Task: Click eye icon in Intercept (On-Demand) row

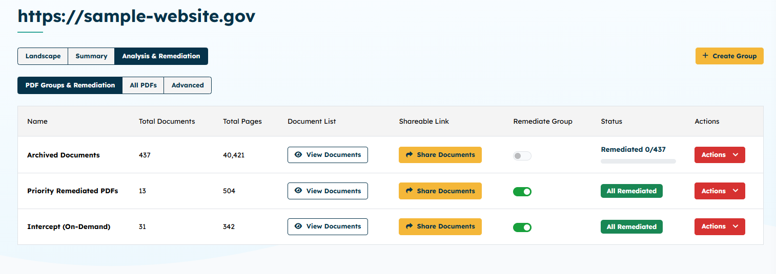Action: coord(298,226)
